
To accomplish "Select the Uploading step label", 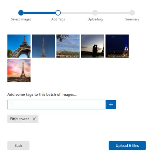I will point(95,19).
